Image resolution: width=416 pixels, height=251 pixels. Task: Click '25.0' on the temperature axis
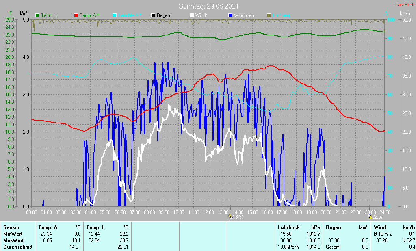pyautogui.click(x=10, y=20)
